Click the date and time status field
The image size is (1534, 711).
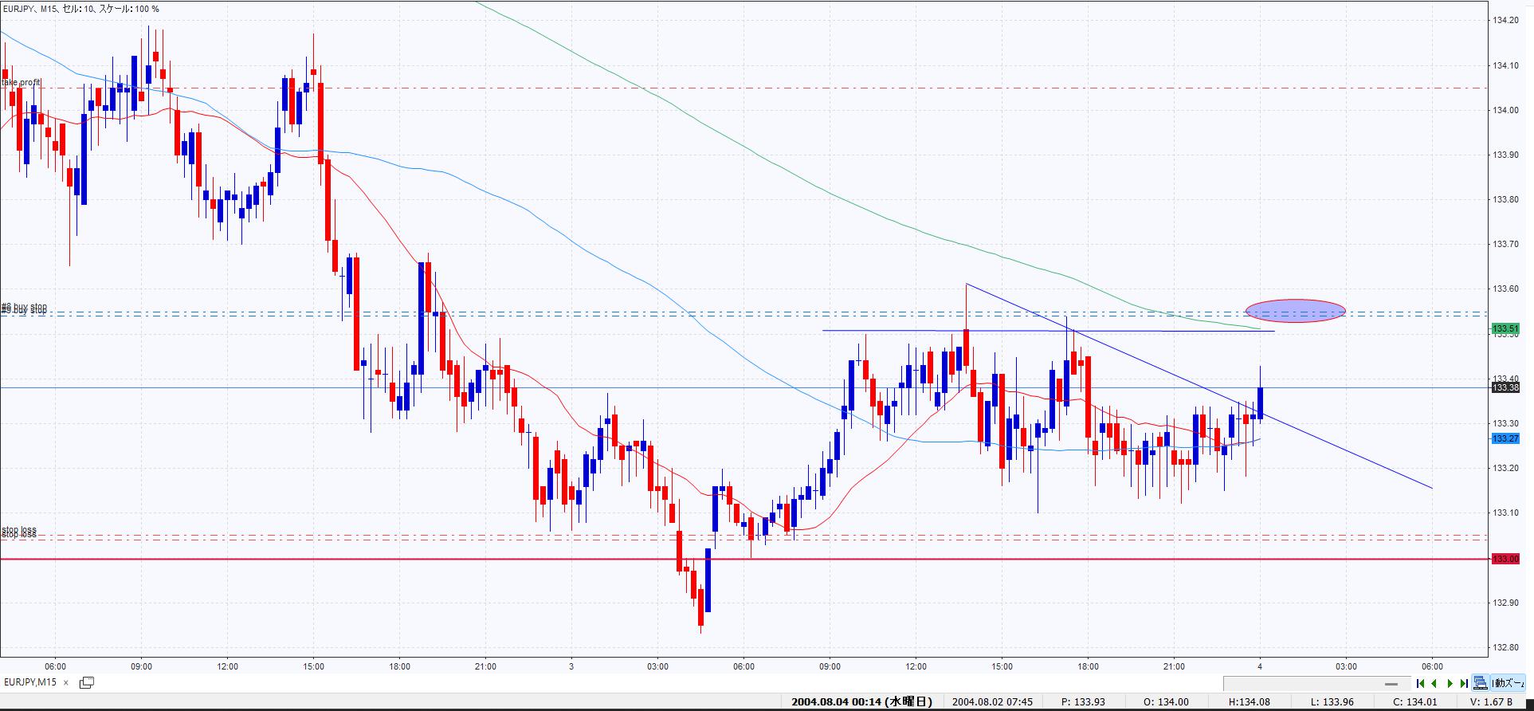point(861,702)
